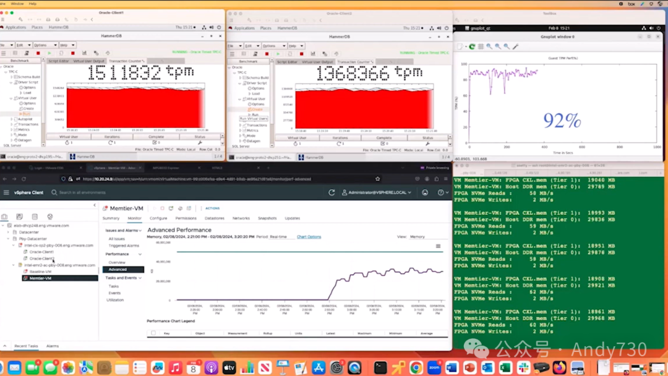Open Applications menu in Oracle-Client1 desktop

pyautogui.click(x=15, y=27)
